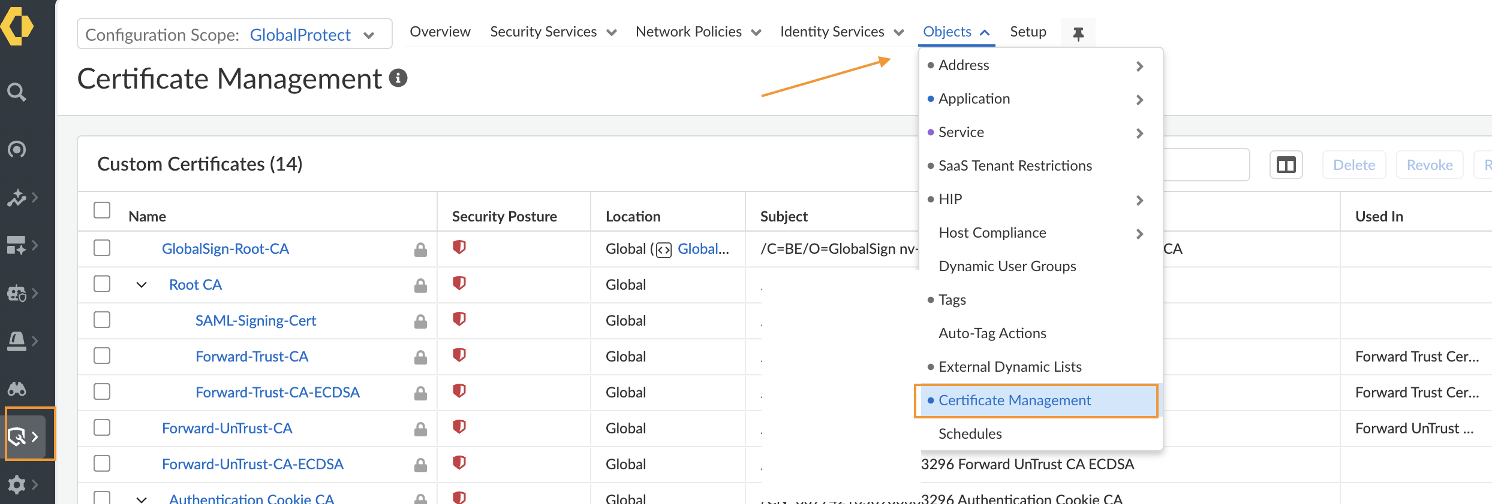Viewport: 1492px width, 504px height.
Task: Open the dashboard add-widget sidebar icon
Action: point(17,245)
